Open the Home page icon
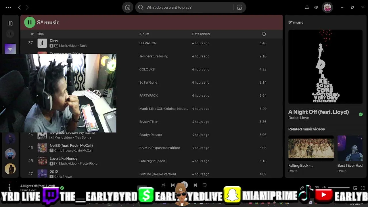Image resolution: width=368 pixels, height=207 pixels. 128,7
